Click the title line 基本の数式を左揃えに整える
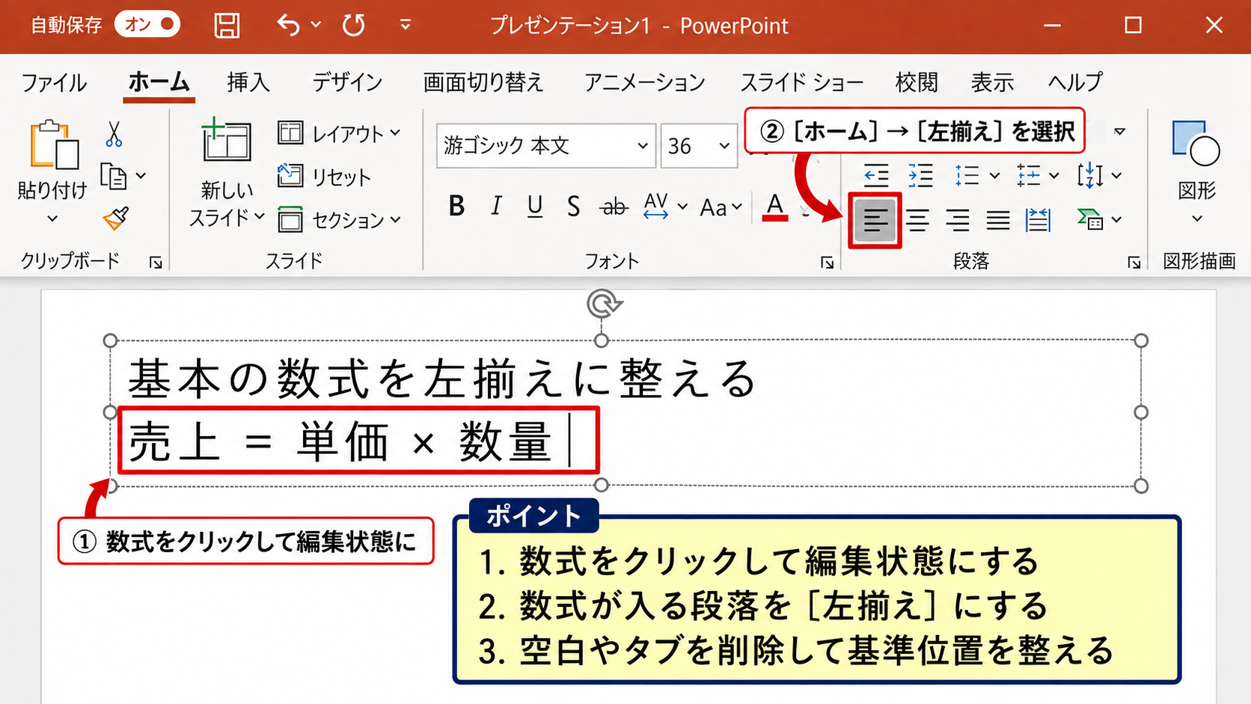This screenshot has width=1251, height=704. 441,378
